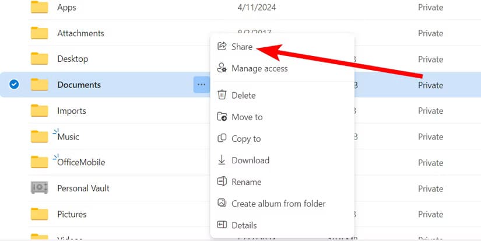
Task: Click the Music folder icon
Action: click(40, 137)
